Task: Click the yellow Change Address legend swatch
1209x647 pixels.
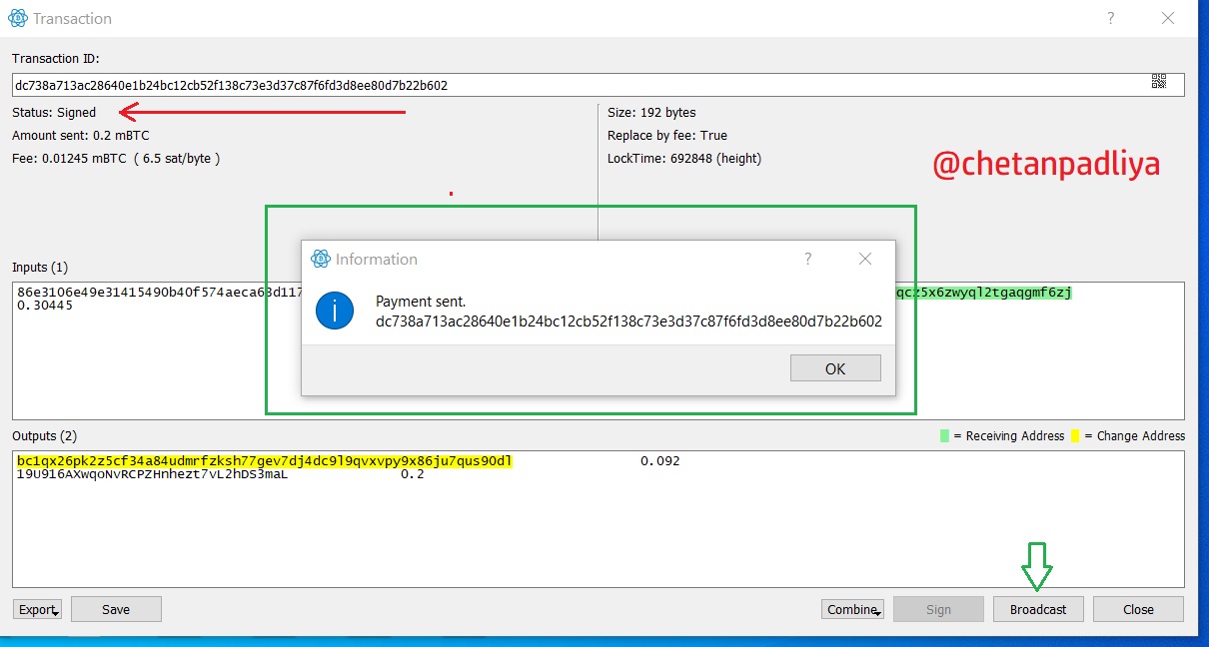Action: (x=1076, y=436)
